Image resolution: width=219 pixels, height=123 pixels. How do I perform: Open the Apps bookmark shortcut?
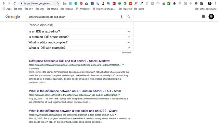[x=7, y=9]
